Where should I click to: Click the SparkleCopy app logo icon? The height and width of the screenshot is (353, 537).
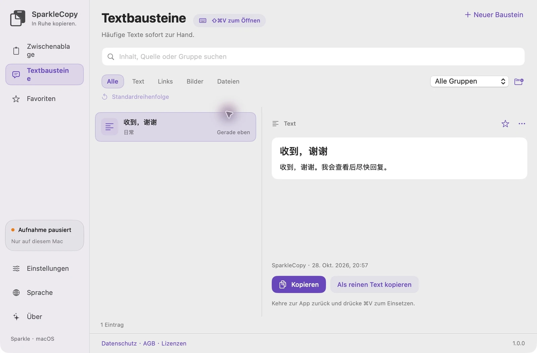[x=18, y=18]
